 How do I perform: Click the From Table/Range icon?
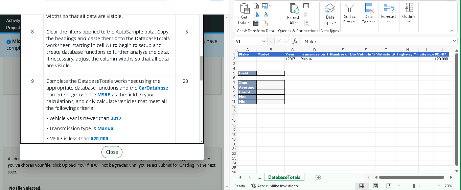tap(256, 23)
